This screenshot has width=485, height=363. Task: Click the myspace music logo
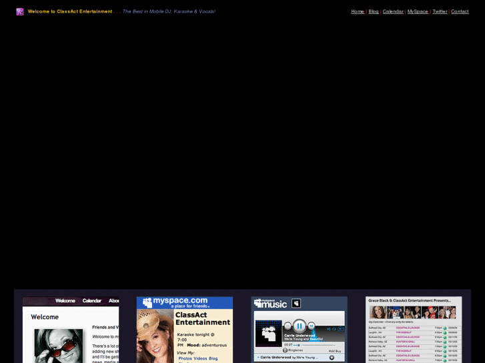click(270, 304)
